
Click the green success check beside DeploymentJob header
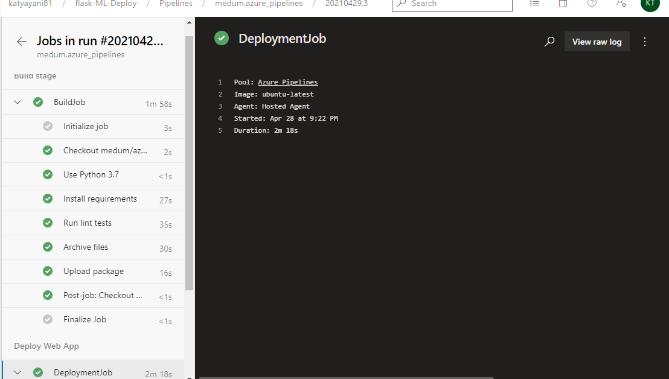tap(222, 37)
